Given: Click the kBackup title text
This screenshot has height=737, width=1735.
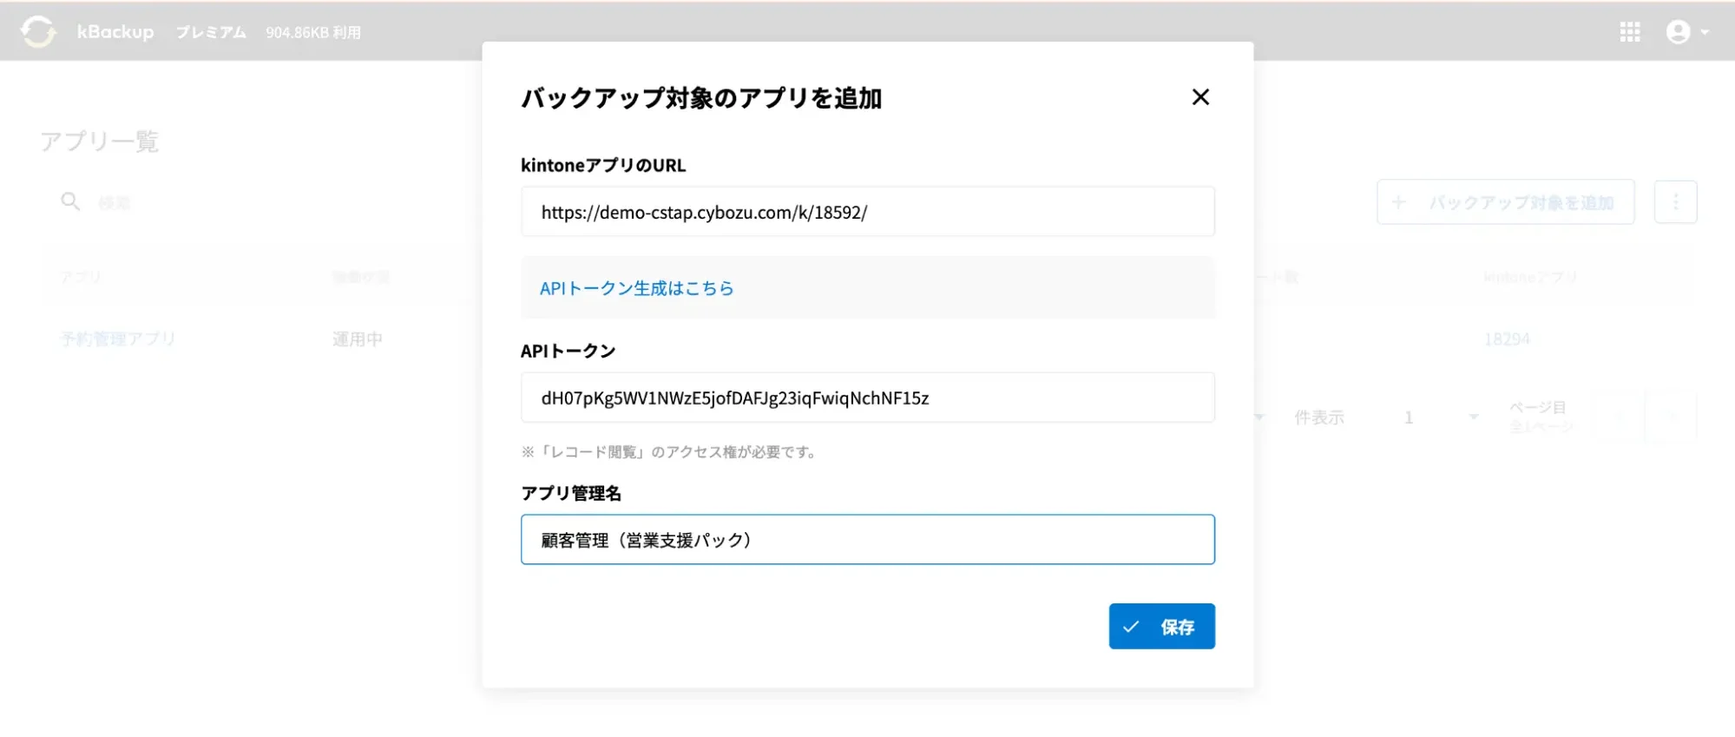Looking at the screenshot, I should [115, 32].
